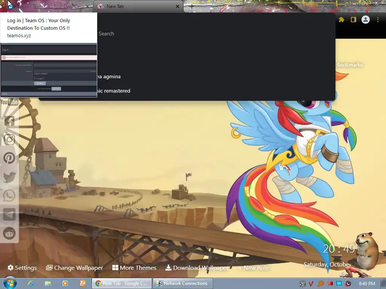Open the 8:49 PM taskbar clock
386x289 pixels.
[367, 284]
